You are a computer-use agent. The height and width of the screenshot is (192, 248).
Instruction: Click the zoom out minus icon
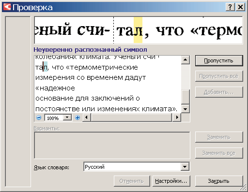(x=39, y=118)
